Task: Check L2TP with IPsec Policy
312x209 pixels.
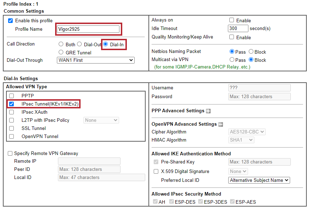Action: (x=12, y=120)
